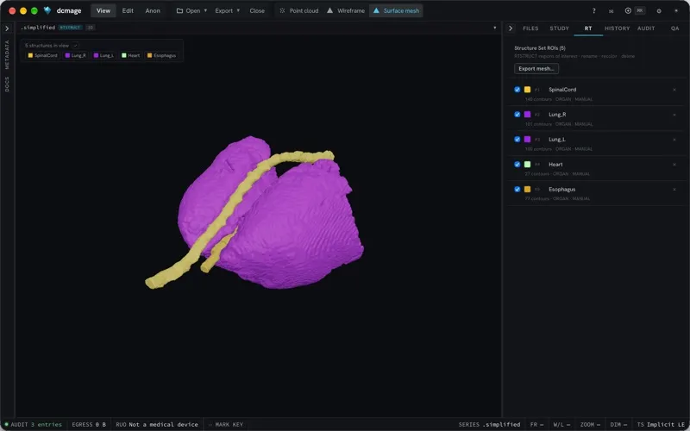Screen dimensions: 690x431
Task: Click the green AUDIT status dot
Action: coord(6,424)
